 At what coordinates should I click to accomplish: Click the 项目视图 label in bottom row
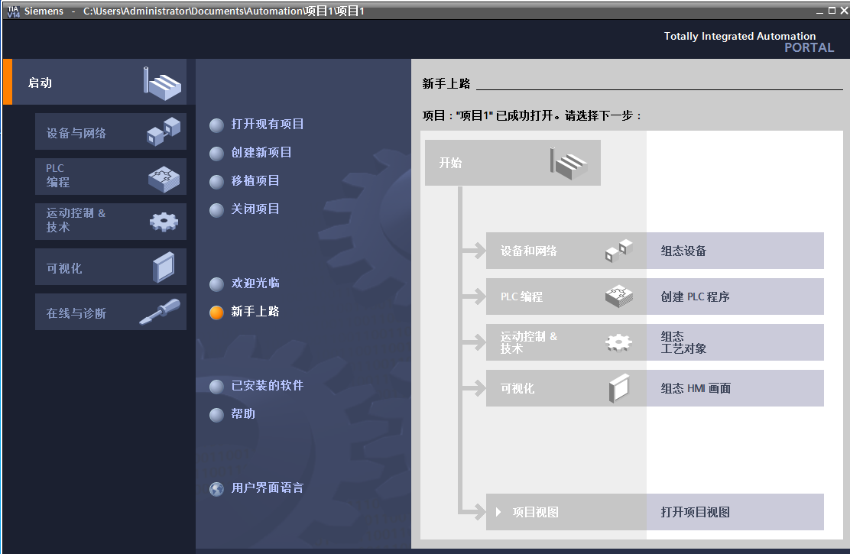click(x=536, y=512)
